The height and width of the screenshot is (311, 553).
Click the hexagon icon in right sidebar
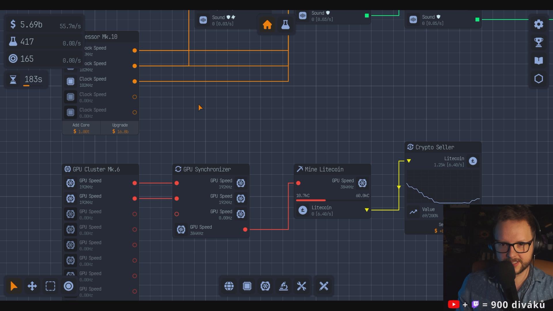tap(538, 79)
